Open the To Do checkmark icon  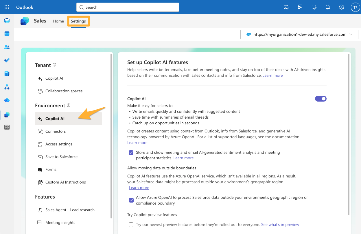pyautogui.click(x=7, y=60)
